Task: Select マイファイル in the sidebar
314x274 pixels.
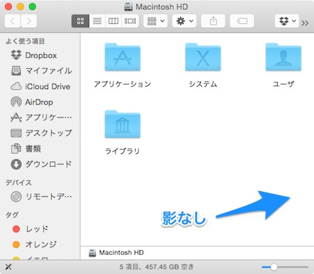Action: [40, 71]
